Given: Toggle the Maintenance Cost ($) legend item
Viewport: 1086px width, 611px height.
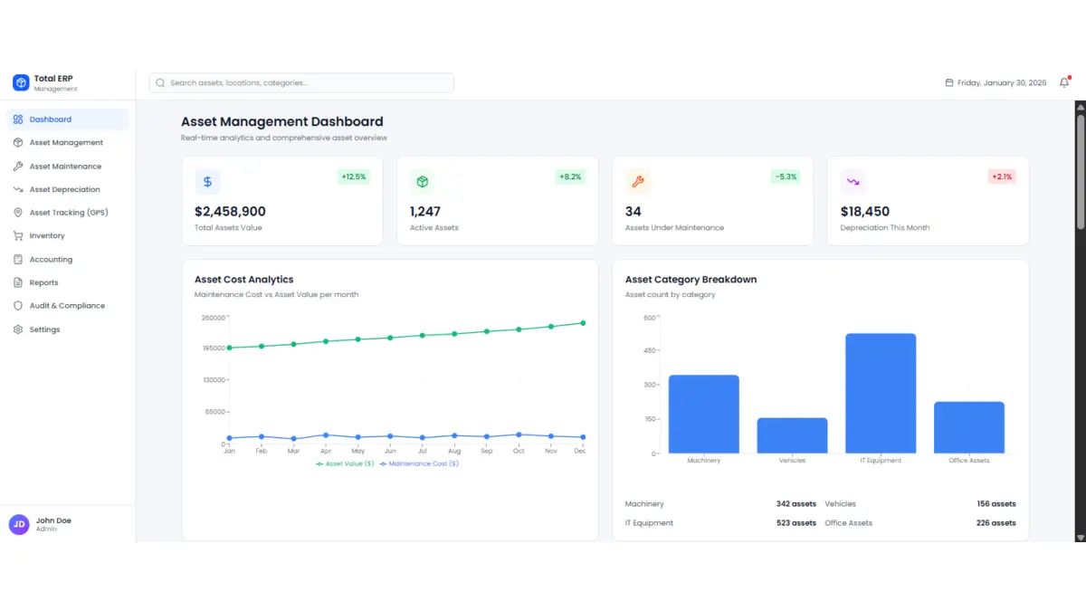Looking at the screenshot, I should 419,463.
